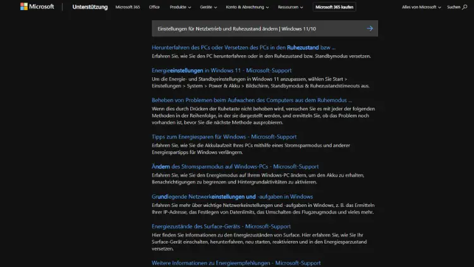The width and height of the screenshot is (474, 267).
Task: Open Herunterfahren des PCs Ruhezustand result
Action: [244, 47]
